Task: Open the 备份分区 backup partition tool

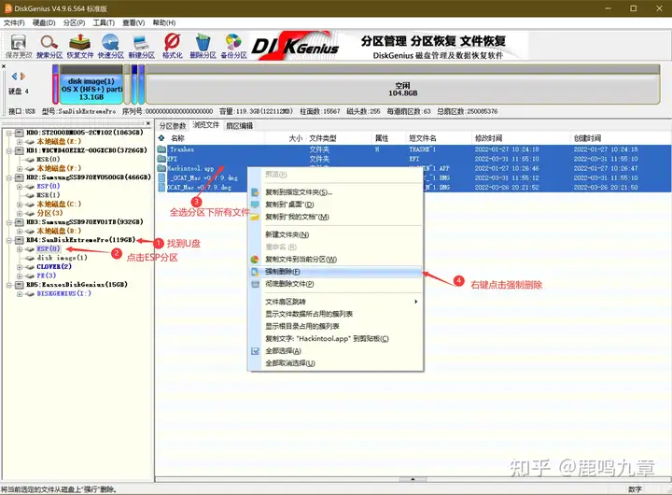Action: click(233, 47)
